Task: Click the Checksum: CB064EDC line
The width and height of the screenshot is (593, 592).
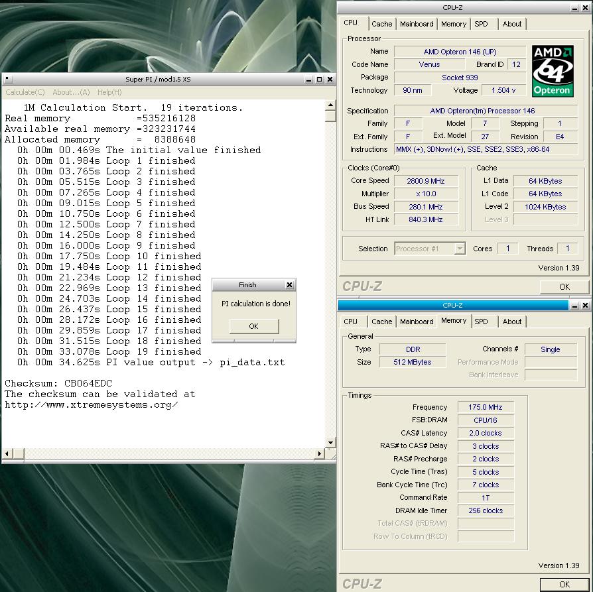Action: (58, 383)
